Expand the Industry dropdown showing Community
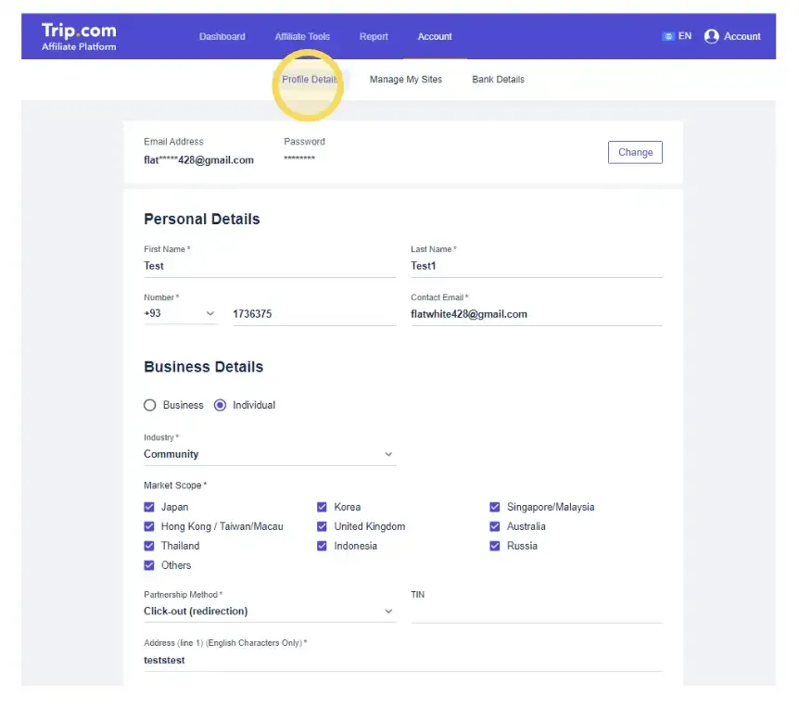This screenshot has width=799, height=707. tap(269, 454)
